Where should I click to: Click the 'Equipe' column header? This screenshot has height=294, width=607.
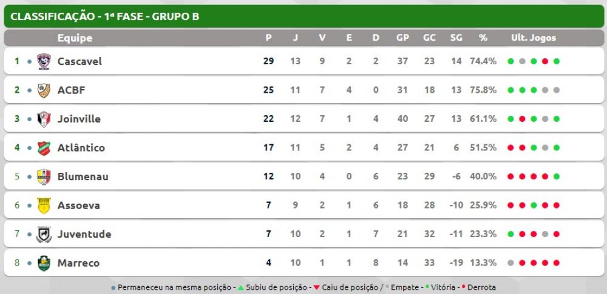pos(75,38)
